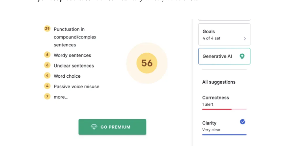Open the Correctness 1 alert category
The image size is (303, 156).
224,103
